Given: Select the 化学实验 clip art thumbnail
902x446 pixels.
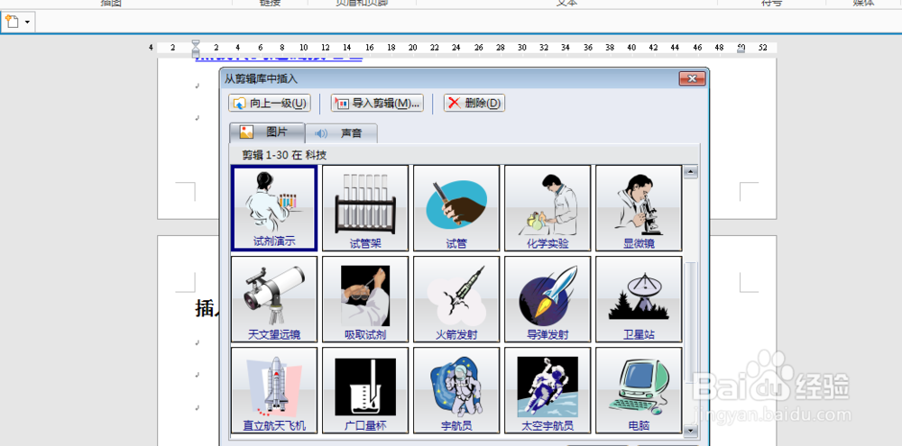Looking at the screenshot, I should [x=548, y=208].
